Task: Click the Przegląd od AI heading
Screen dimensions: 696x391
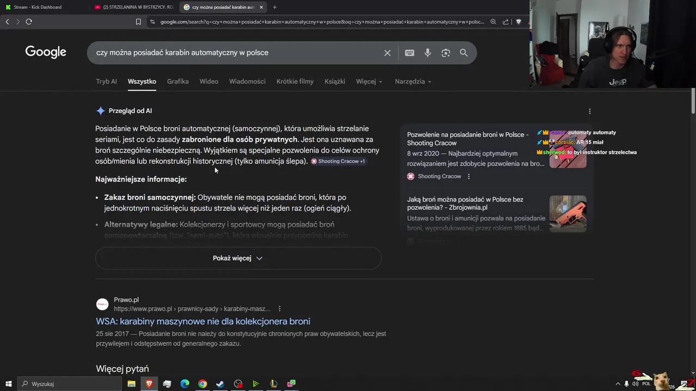Action: [x=130, y=111]
